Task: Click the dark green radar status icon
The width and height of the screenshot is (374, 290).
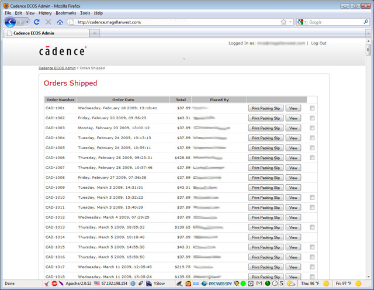Action: 268,284
